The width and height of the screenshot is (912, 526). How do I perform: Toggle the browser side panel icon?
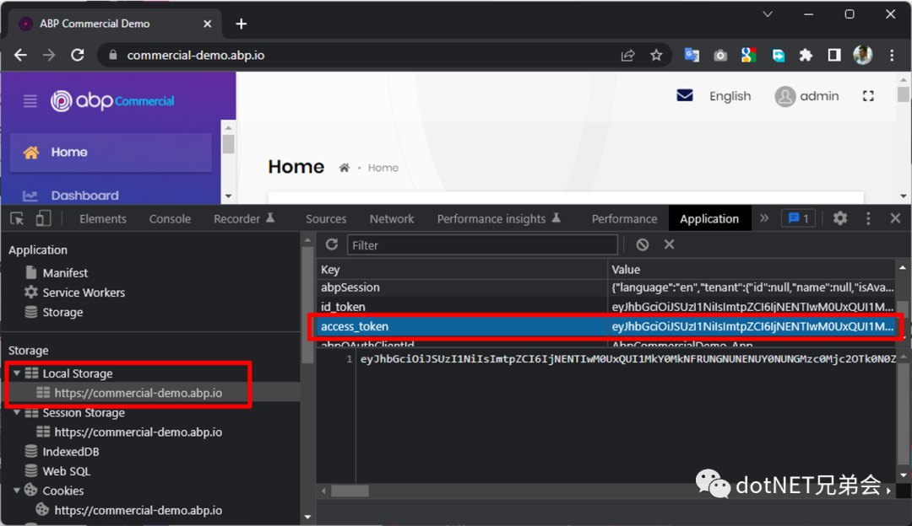834,55
